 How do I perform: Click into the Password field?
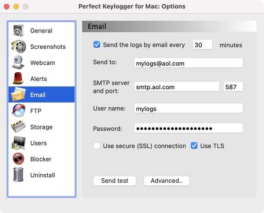pyautogui.click(x=188, y=128)
